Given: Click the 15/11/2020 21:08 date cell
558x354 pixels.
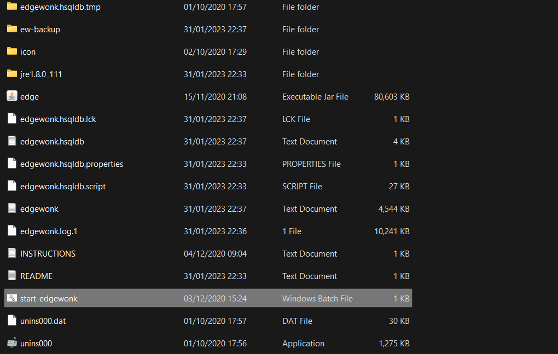Looking at the screenshot, I should pos(215,96).
